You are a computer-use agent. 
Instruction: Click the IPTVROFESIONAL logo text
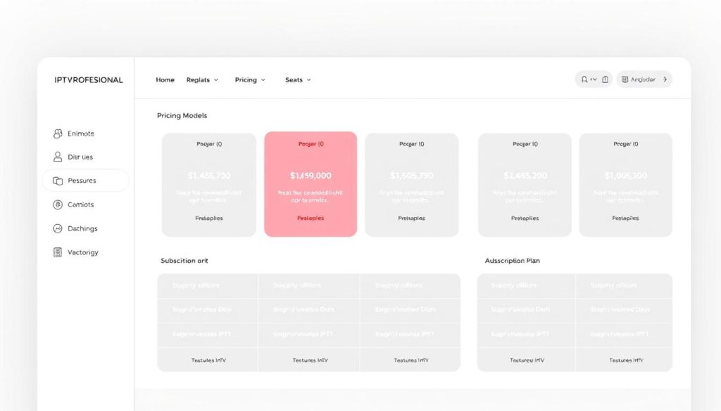[89, 80]
